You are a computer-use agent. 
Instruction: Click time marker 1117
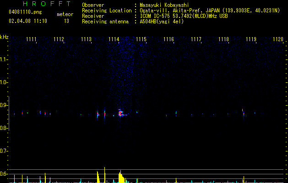[196, 39]
